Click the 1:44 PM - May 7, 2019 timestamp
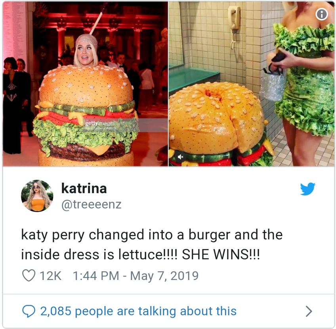336x329 pixels. click(136, 276)
